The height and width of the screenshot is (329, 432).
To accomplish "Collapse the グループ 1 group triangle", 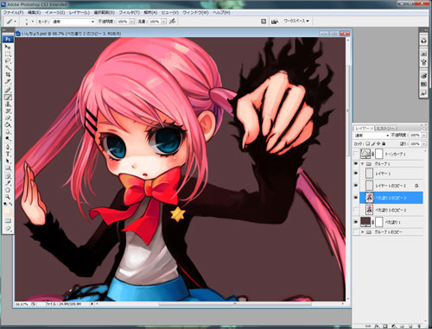I will tap(362, 164).
